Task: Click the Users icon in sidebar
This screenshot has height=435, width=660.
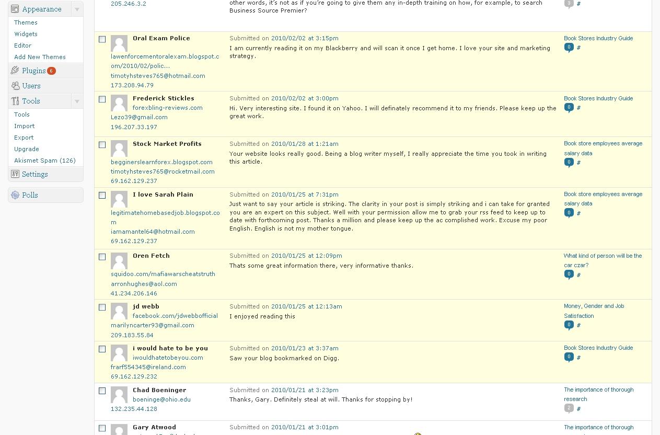Action: click(x=15, y=86)
